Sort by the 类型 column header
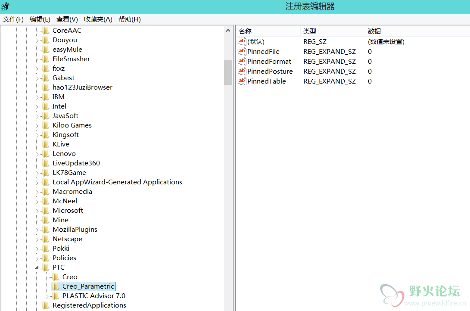470x311 pixels. [333, 31]
